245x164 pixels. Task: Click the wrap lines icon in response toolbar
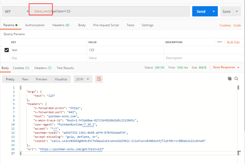tap(99, 79)
